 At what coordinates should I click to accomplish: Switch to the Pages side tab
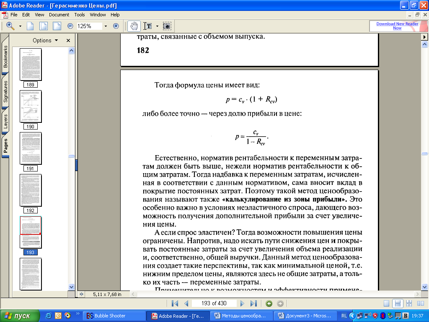tap(5, 145)
